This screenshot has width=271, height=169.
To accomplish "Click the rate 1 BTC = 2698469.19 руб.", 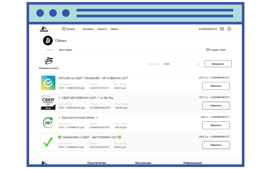I will click(71, 147).
